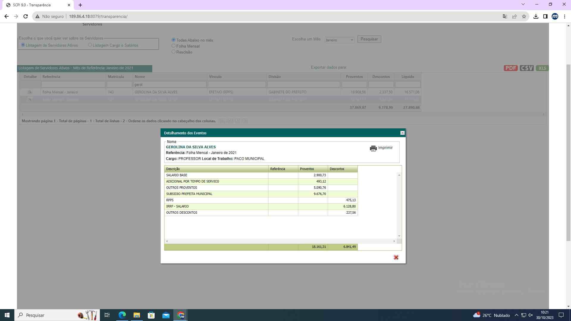
Task: Choose Listagem Cargo e Salários option
Action: pyautogui.click(x=90, y=45)
